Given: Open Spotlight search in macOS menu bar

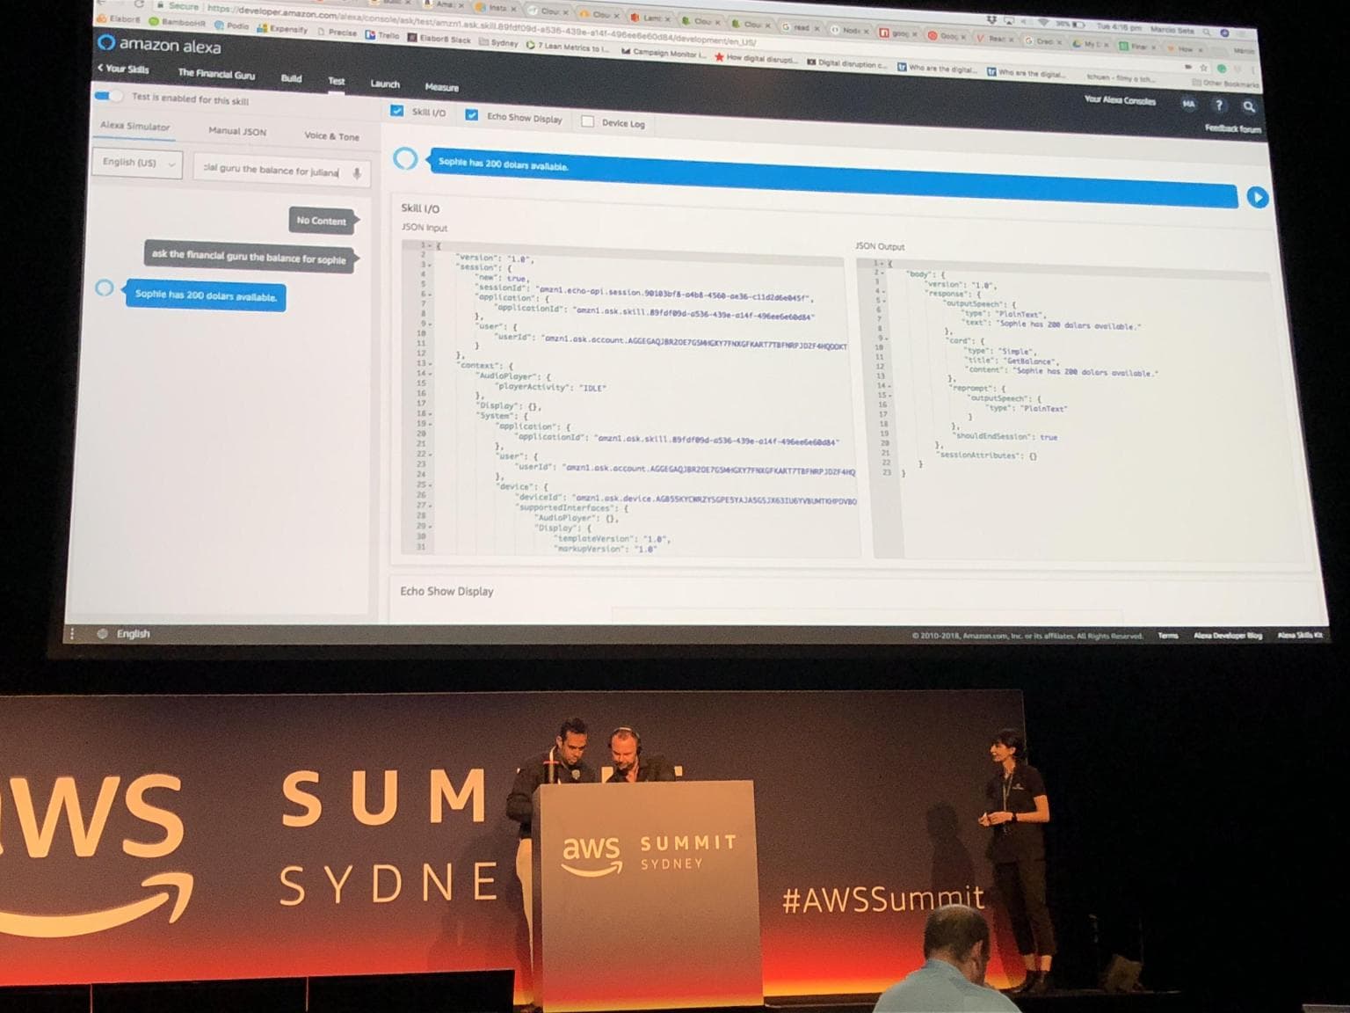Looking at the screenshot, I should click(x=1207, y=31).
